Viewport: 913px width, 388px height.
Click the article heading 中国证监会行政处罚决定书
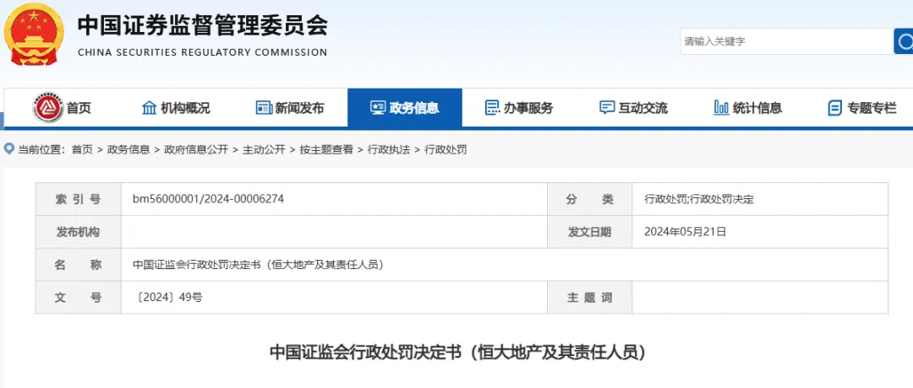pos(457,352)
